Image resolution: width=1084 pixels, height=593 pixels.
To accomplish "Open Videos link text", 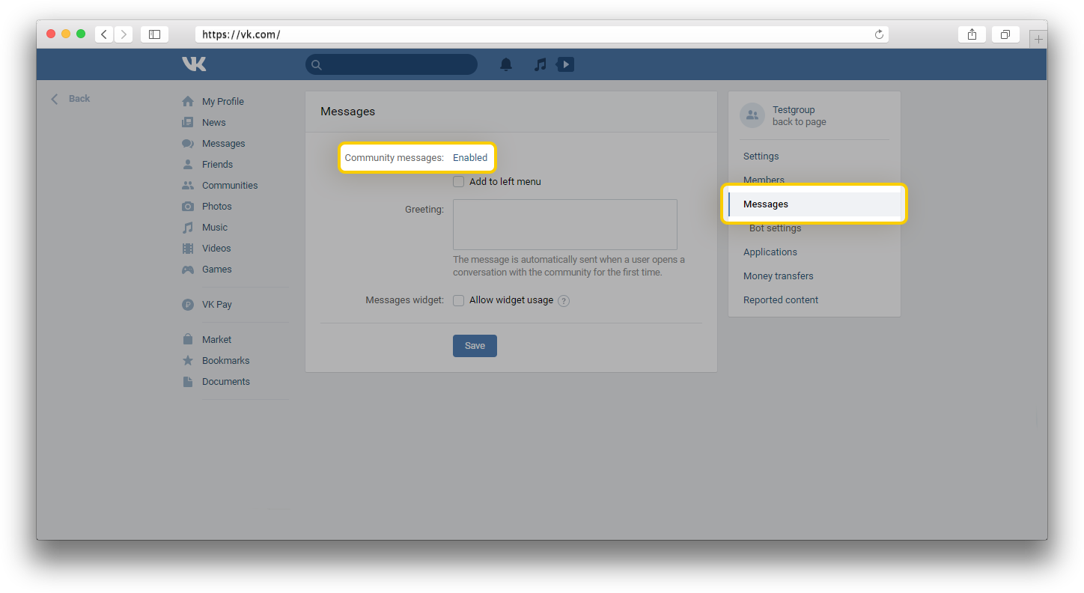I will coord(216,248).
